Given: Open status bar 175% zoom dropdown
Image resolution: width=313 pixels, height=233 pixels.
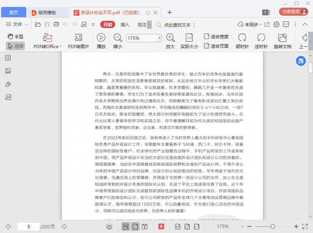Looking at the screenshot, I should pos(242,227).
